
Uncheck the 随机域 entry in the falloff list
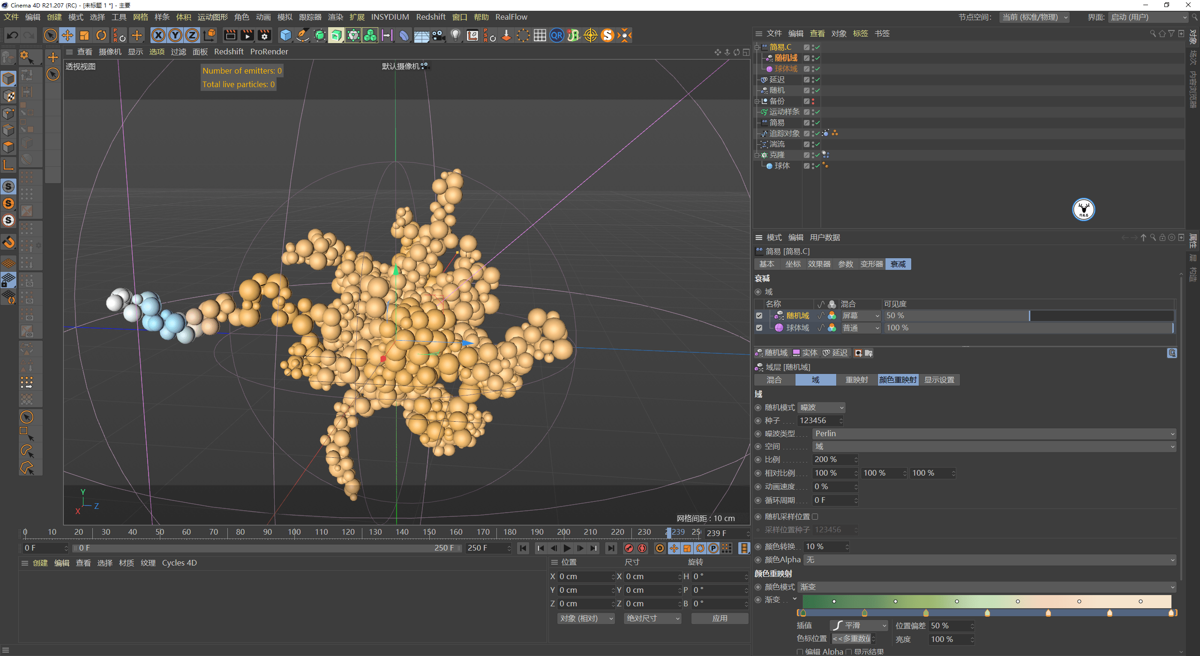point(759,315)
